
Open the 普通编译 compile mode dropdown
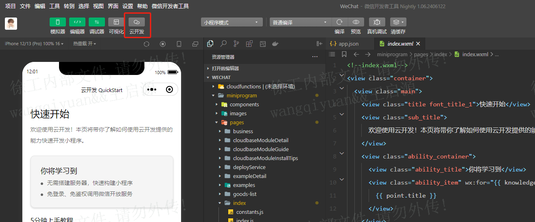[x=301, y=22]
